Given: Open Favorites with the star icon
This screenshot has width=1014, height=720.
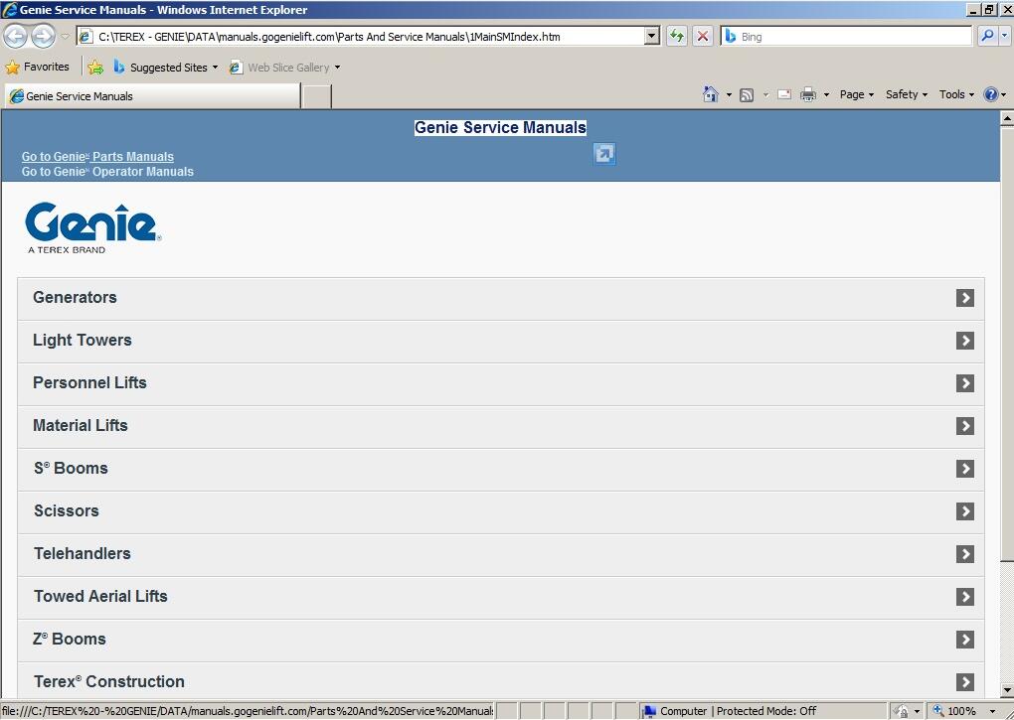Looking at the screenshot, I should pyautogui.click(x=12, y=68).
